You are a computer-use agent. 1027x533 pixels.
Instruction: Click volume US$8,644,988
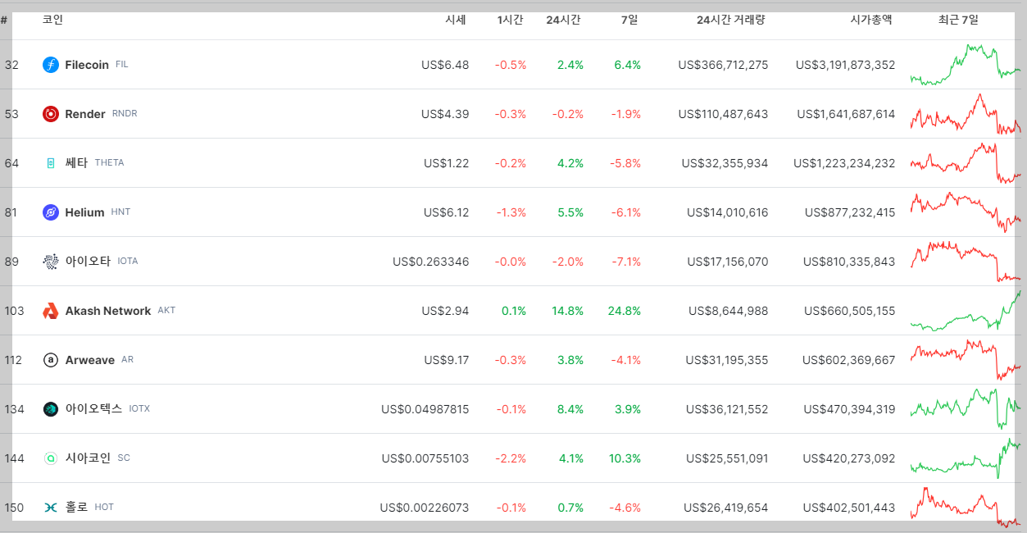(729, 311)
